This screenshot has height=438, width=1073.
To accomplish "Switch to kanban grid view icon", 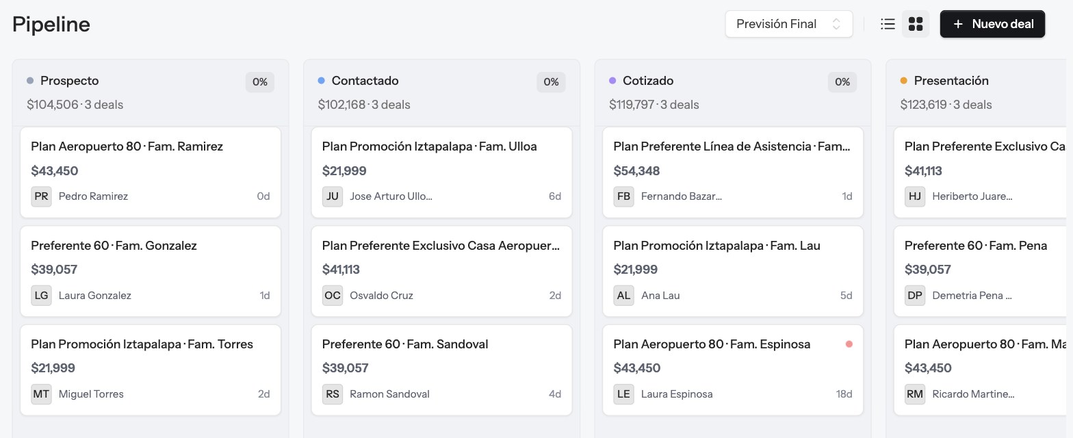I will click(916, 24).
